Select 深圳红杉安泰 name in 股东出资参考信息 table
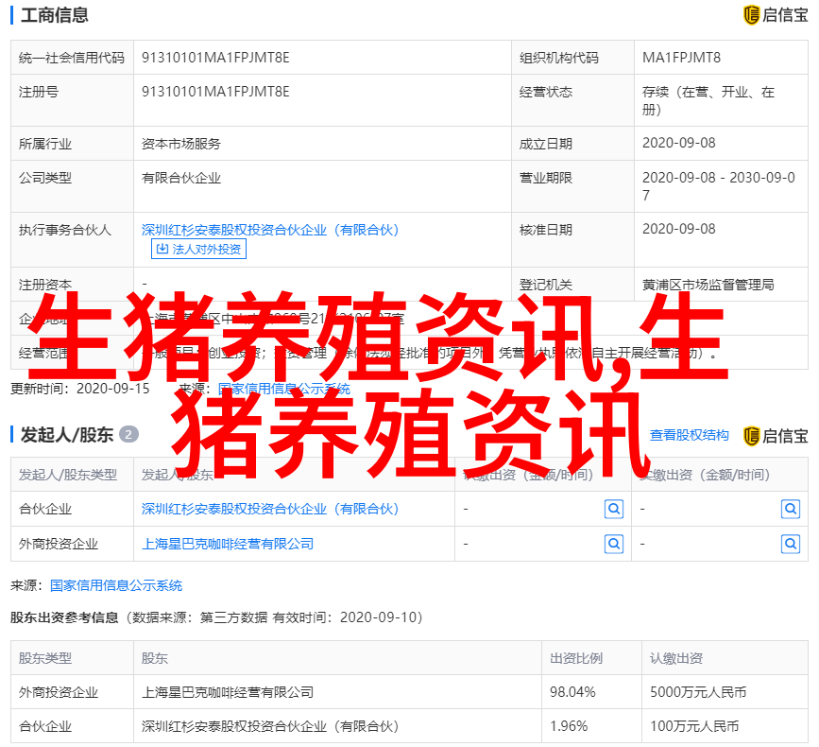Viewport: 819px width, 747px height. [270, 726]
